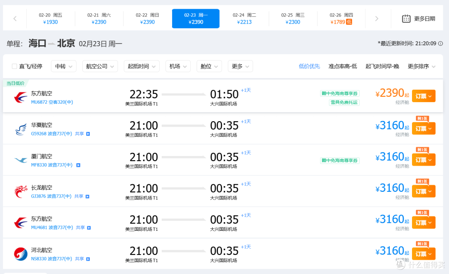This screenshot has height=274, width=449.
Task: Select the 02-21 周六 date tab
Action: [x=99, y=19]
